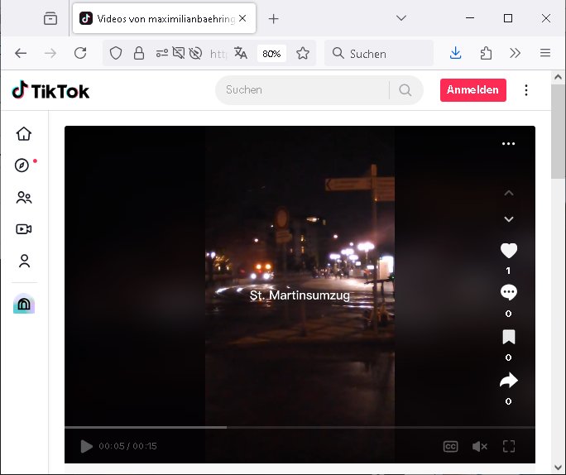
Task: Open TikTok header more options menu
Action: coord(527,90)
